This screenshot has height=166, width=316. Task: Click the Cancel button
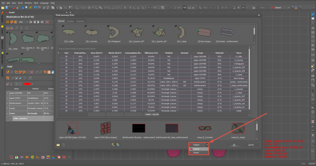pos(251,145)
